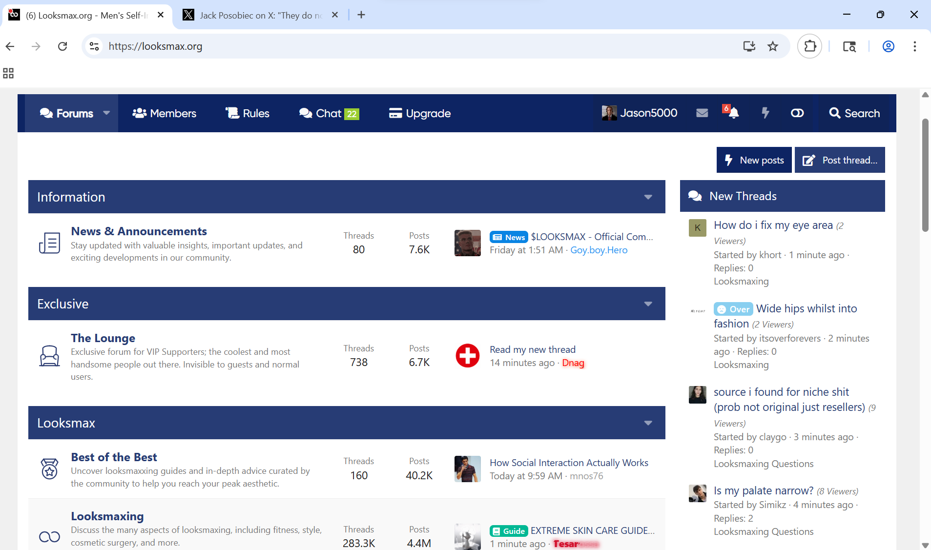Close the Jack Posobiec X tab
Viewport: 931px width, 550px height.
[335, 15]
